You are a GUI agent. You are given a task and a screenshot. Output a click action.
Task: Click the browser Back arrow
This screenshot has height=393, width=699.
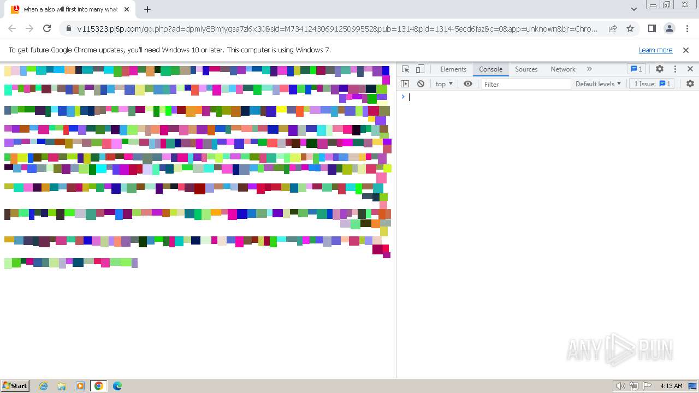pyautogui.click(x=12, y=28)
